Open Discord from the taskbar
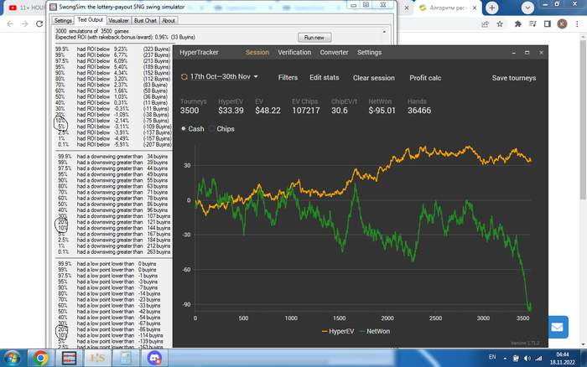 (x=154, y=358)
